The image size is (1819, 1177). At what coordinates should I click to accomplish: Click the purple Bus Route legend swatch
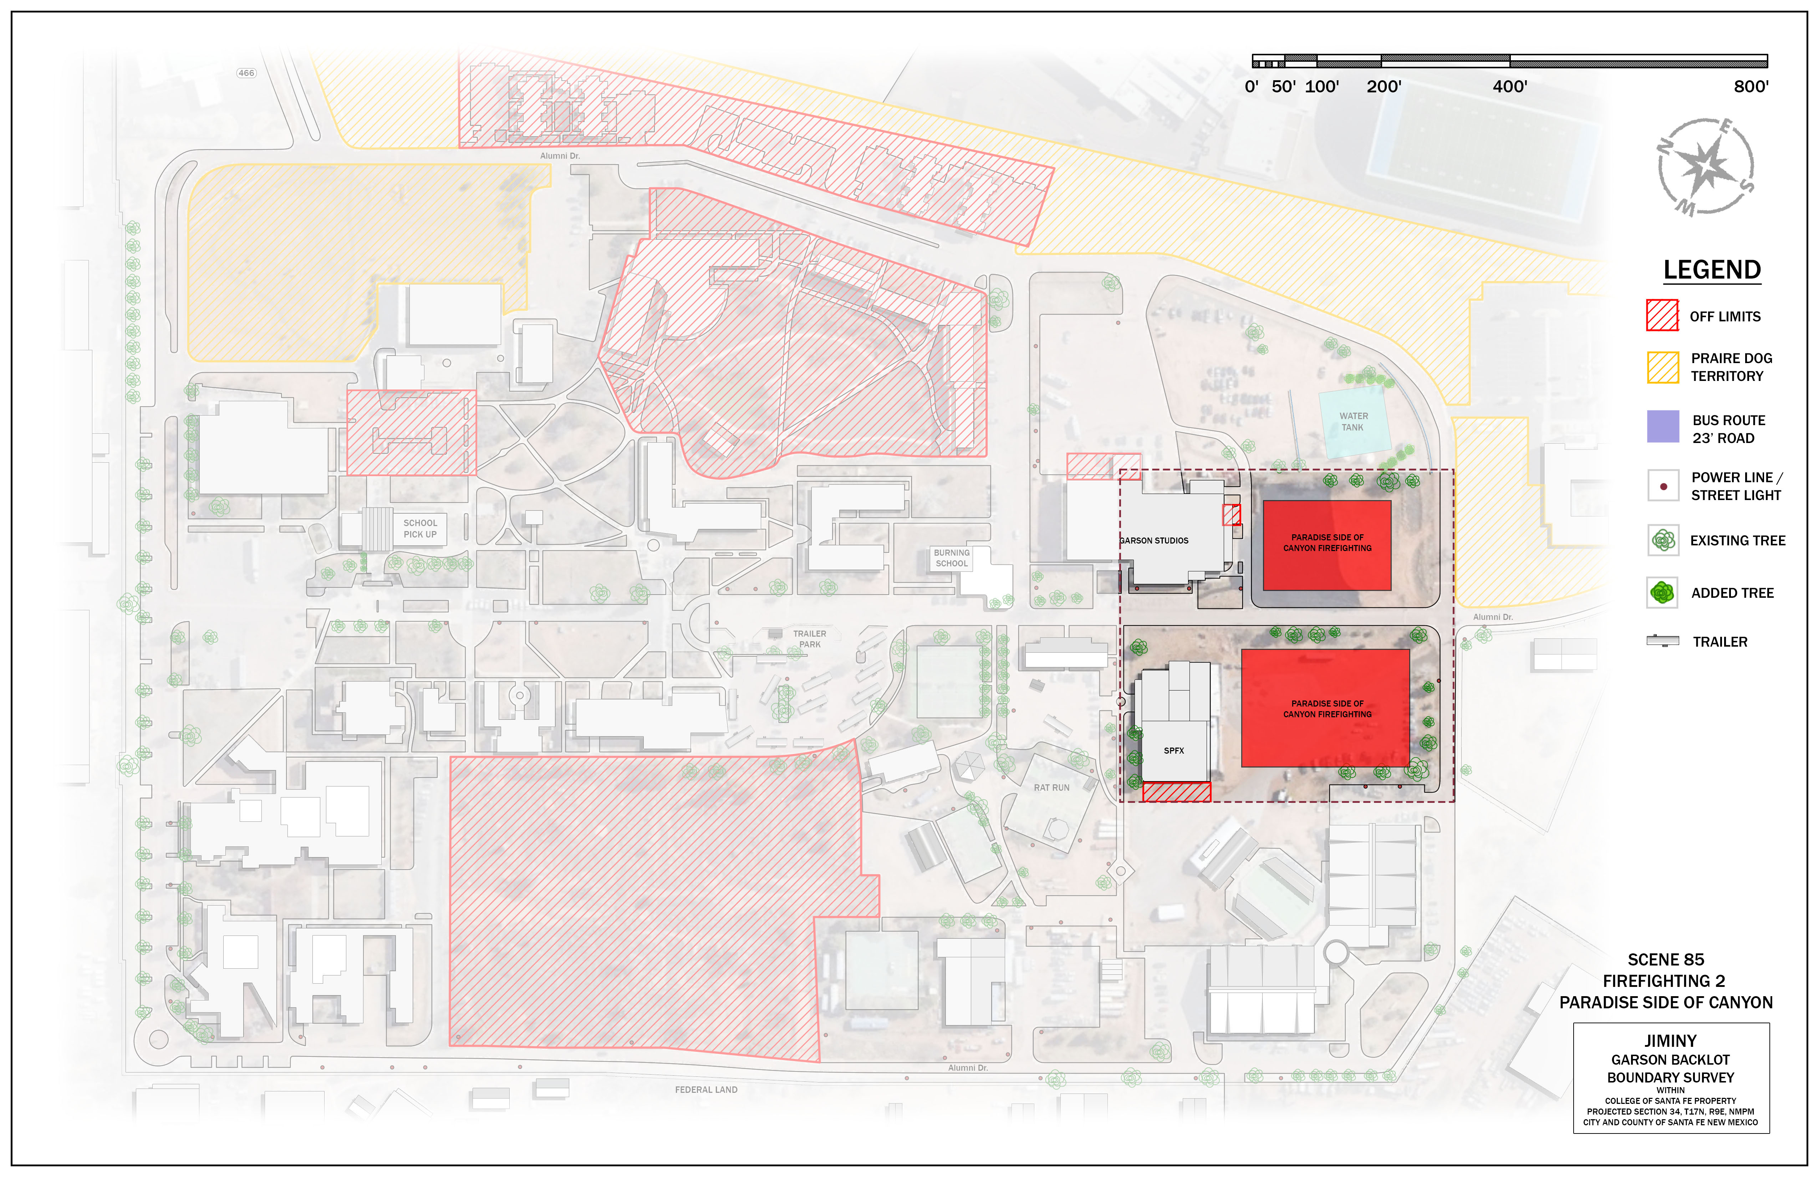tap(1662, 427)
